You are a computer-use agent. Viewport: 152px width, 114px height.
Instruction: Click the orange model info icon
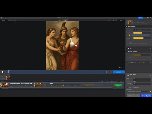tap(129, 35)
